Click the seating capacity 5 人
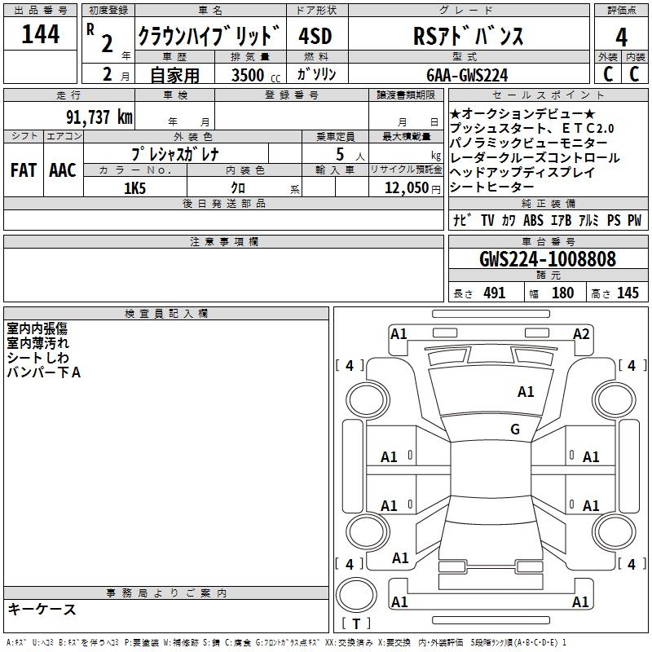The height and width of the screenshot is (652, 652). pos(350,155)
